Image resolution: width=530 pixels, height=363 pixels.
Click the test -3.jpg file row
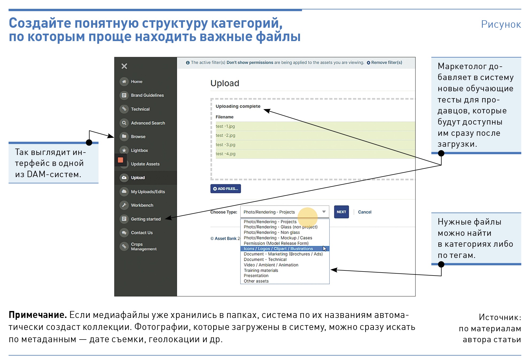click(315, 145)
